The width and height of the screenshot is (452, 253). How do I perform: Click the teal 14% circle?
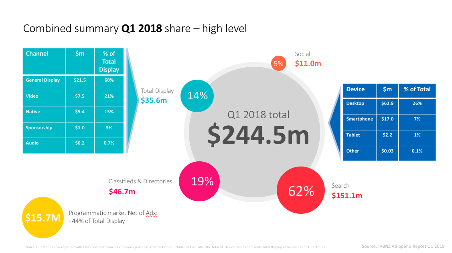click(197, 96)
